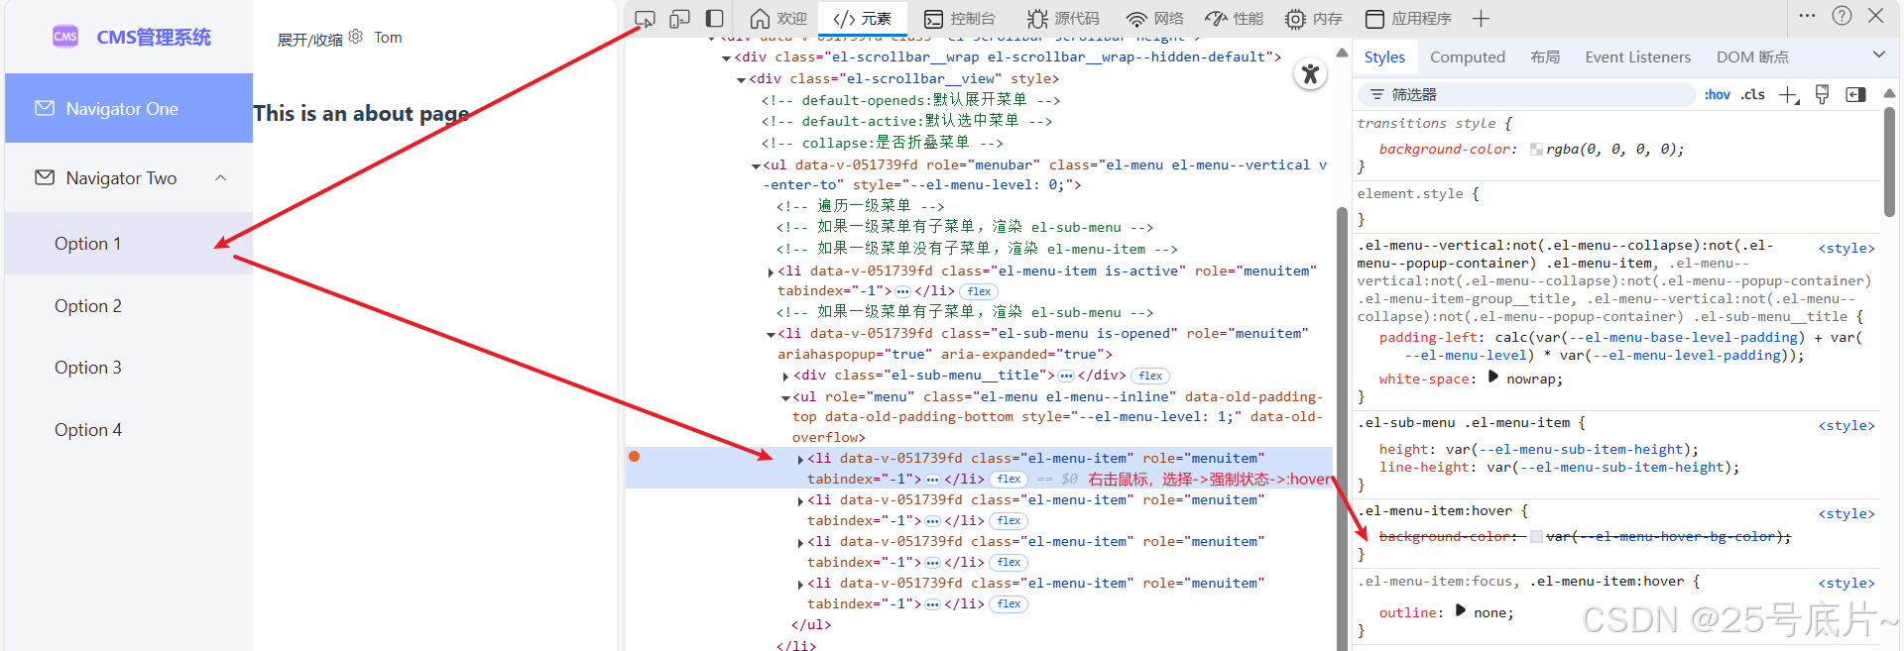Select Navigator One menu item

pos(129,108)
